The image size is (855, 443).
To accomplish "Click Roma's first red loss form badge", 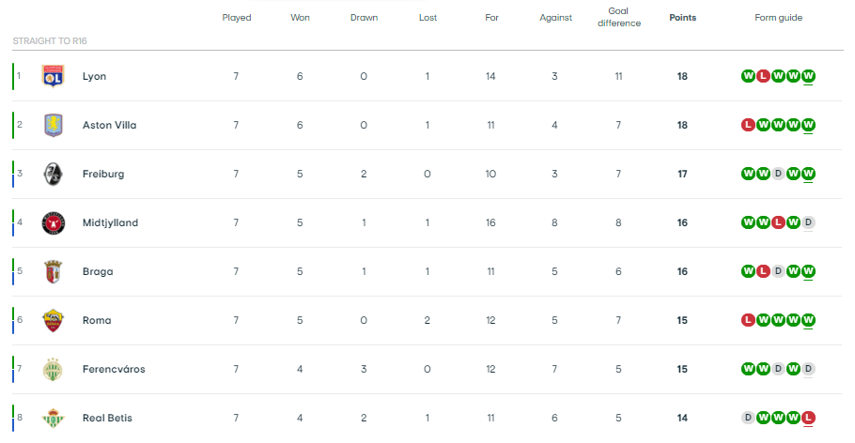I will point(748,320).
